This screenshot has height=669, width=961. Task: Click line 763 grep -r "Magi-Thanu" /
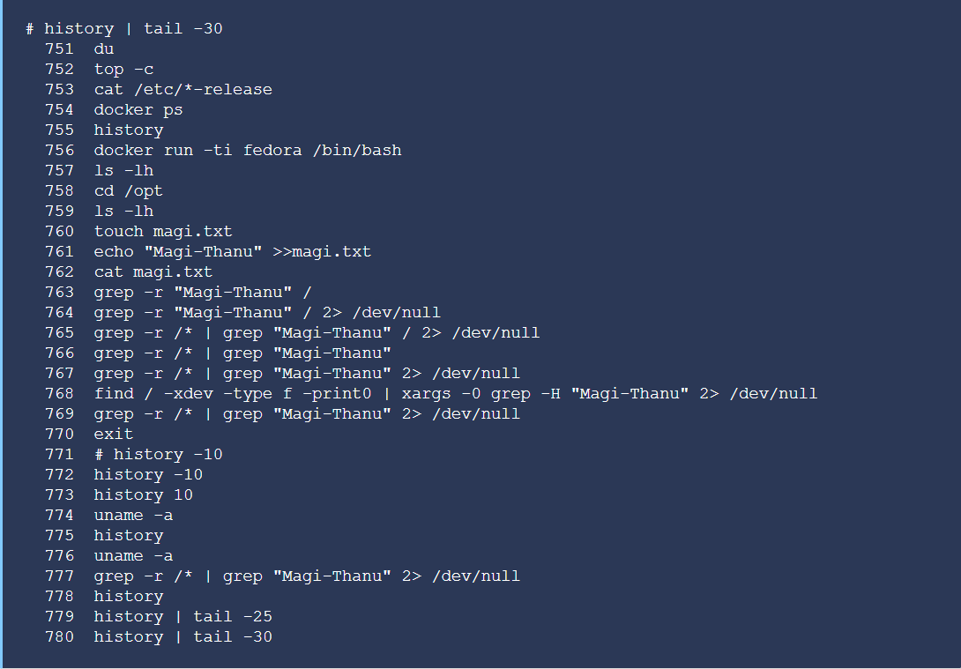[203, 293]
